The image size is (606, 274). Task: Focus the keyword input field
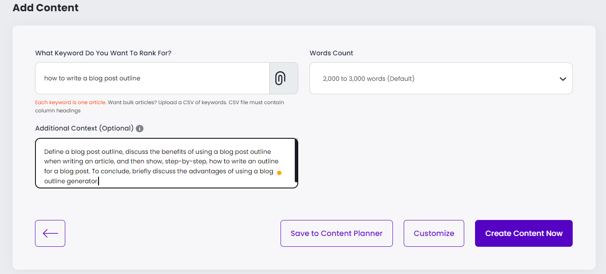click(152, 78)
